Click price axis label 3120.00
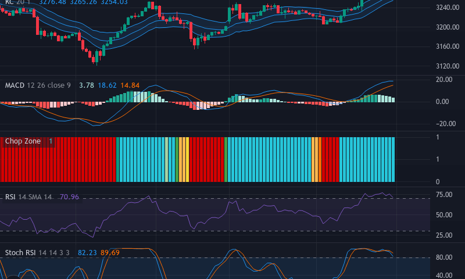 coord(448,66)
